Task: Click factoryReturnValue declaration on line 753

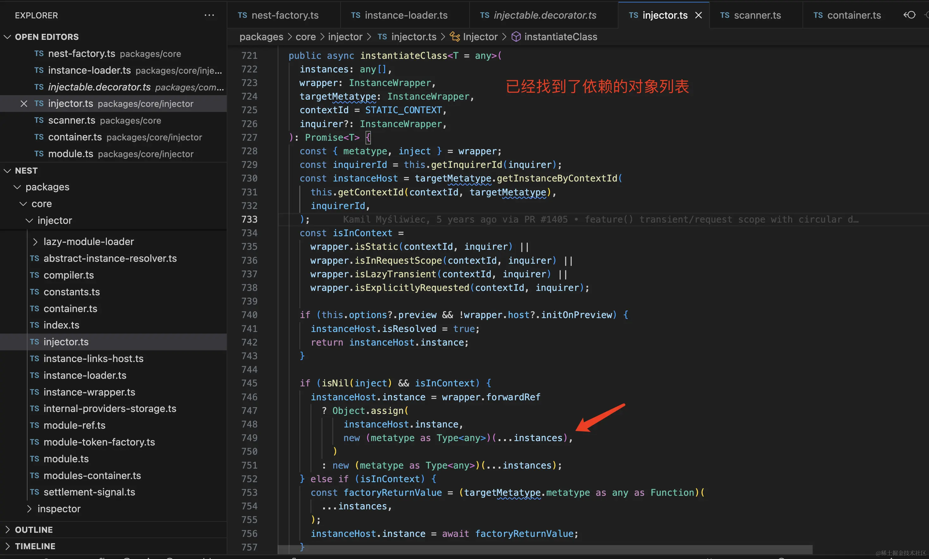Action: [392, 493]
